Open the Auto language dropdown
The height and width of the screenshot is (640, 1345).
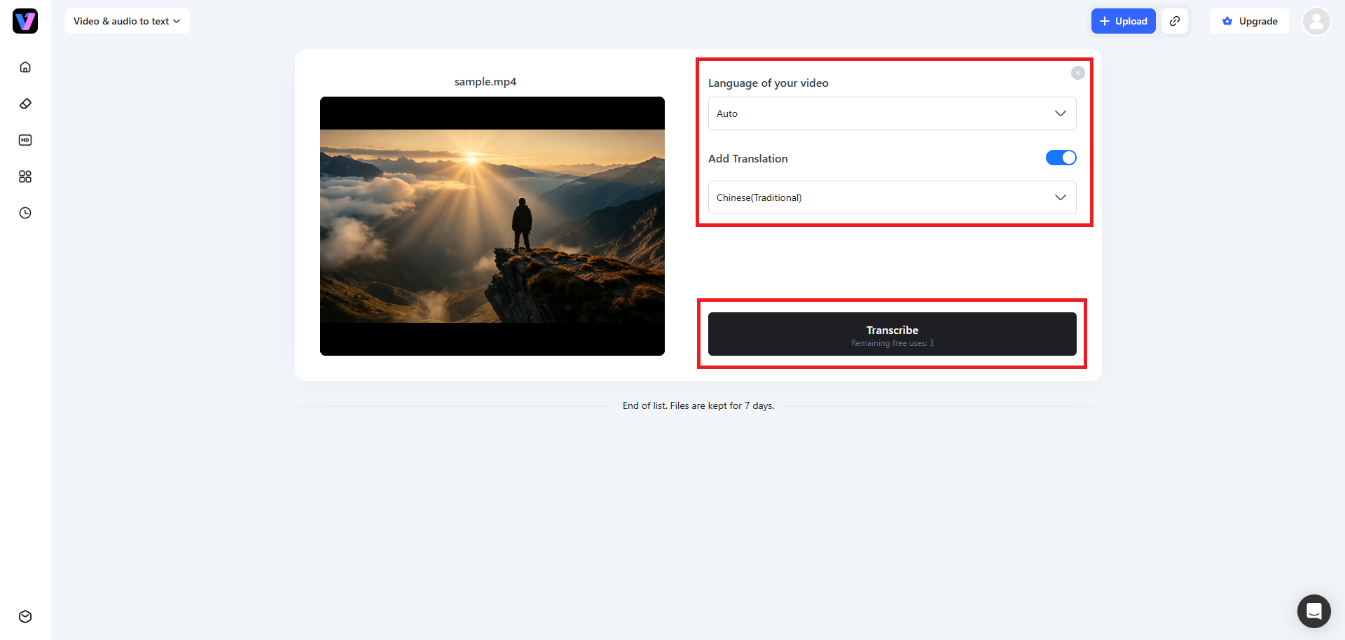coord(892,113)
